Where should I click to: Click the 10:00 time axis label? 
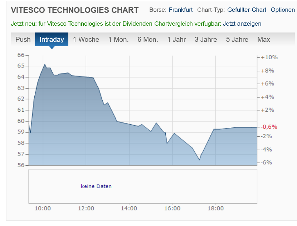point(43,209)
